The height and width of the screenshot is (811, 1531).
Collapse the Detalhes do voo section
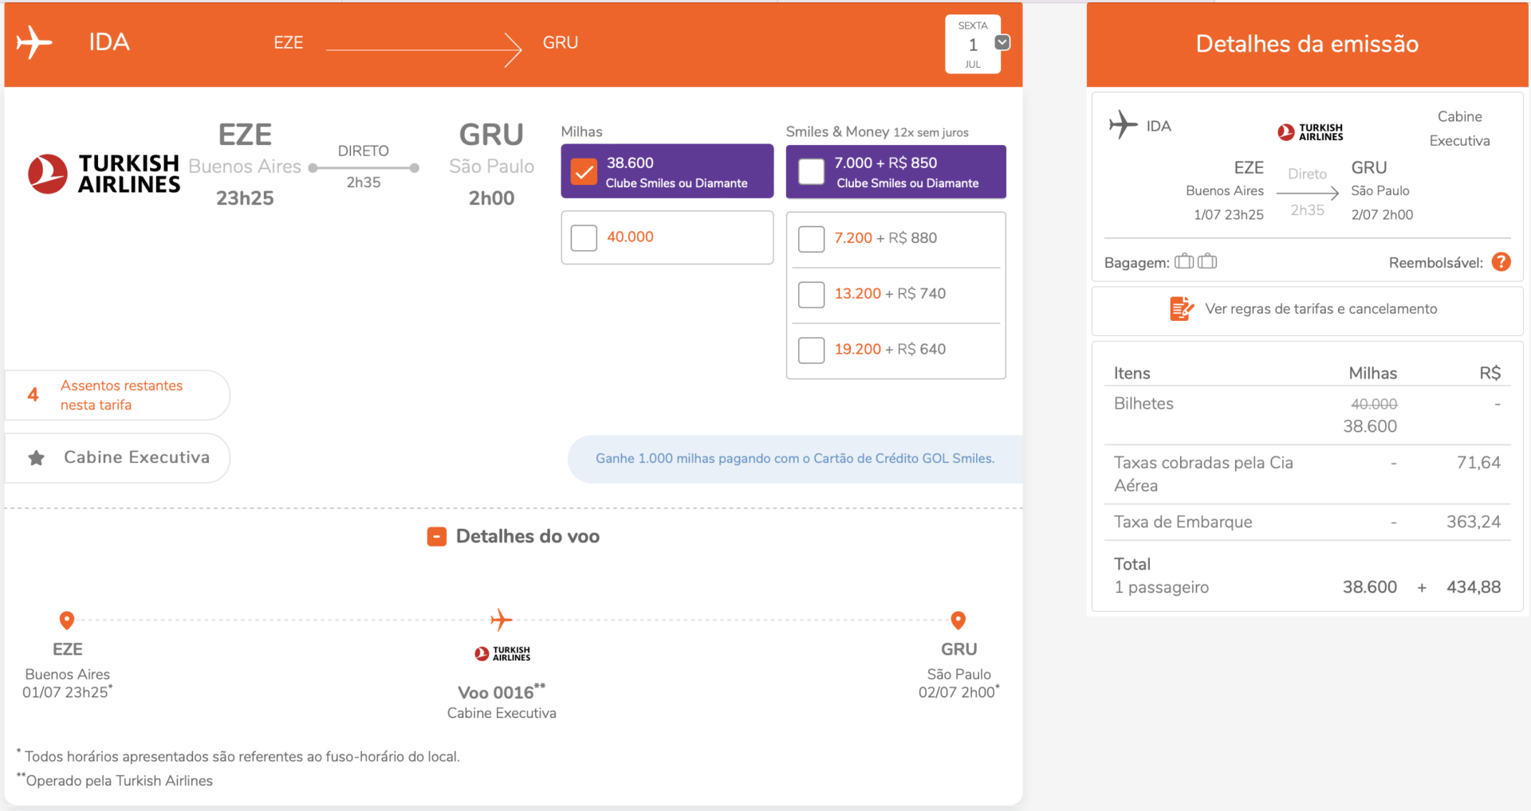pos(437,537)
